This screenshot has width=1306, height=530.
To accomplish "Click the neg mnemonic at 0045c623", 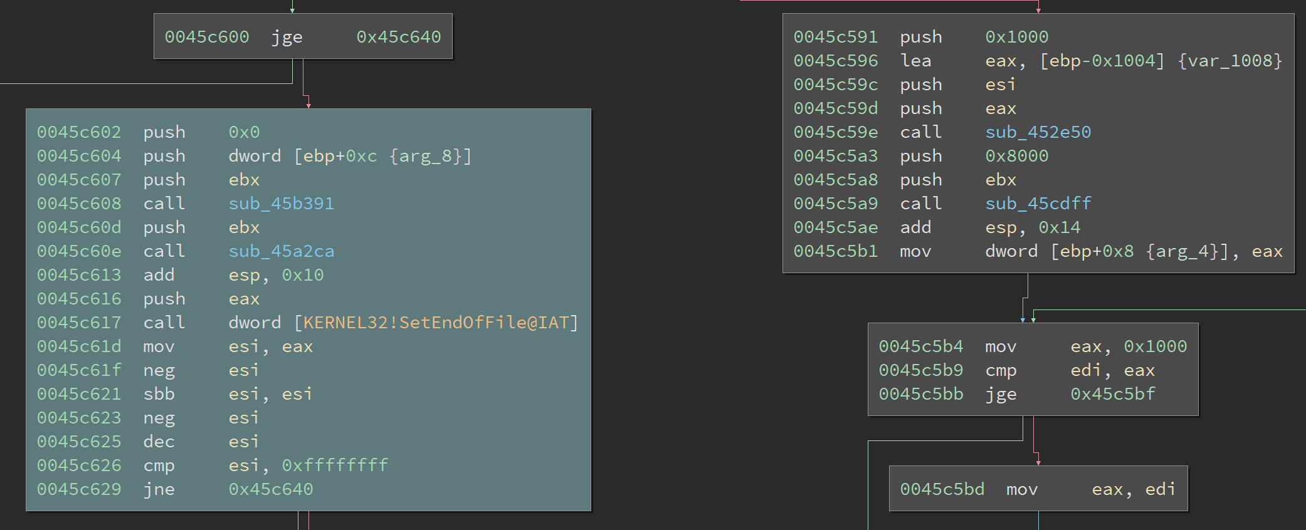I will point(159,418).
